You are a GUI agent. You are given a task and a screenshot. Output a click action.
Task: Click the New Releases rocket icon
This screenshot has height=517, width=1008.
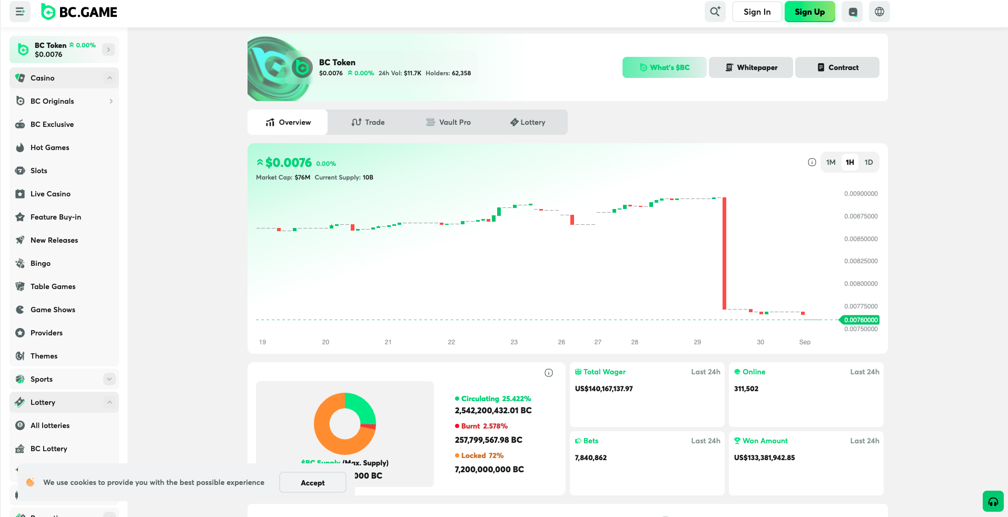(20, 240)
